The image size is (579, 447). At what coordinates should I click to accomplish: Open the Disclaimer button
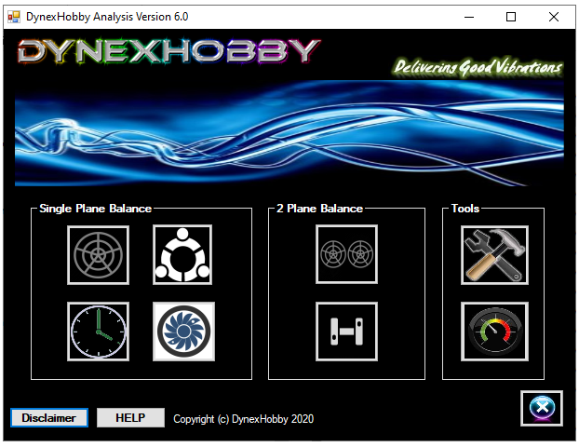tap(49, 418)
